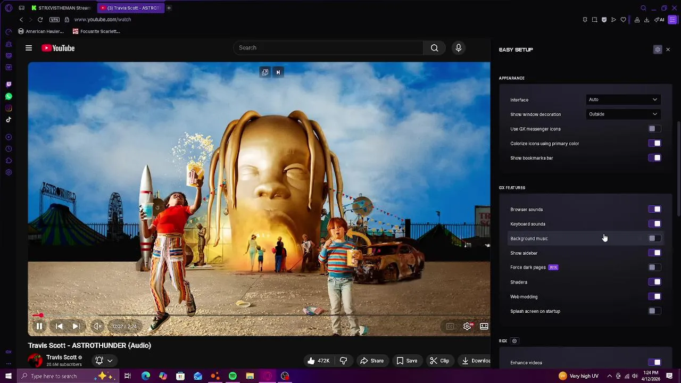
Task: Disable Show bookmarks bar switch
Action: (x=654, y=157)
